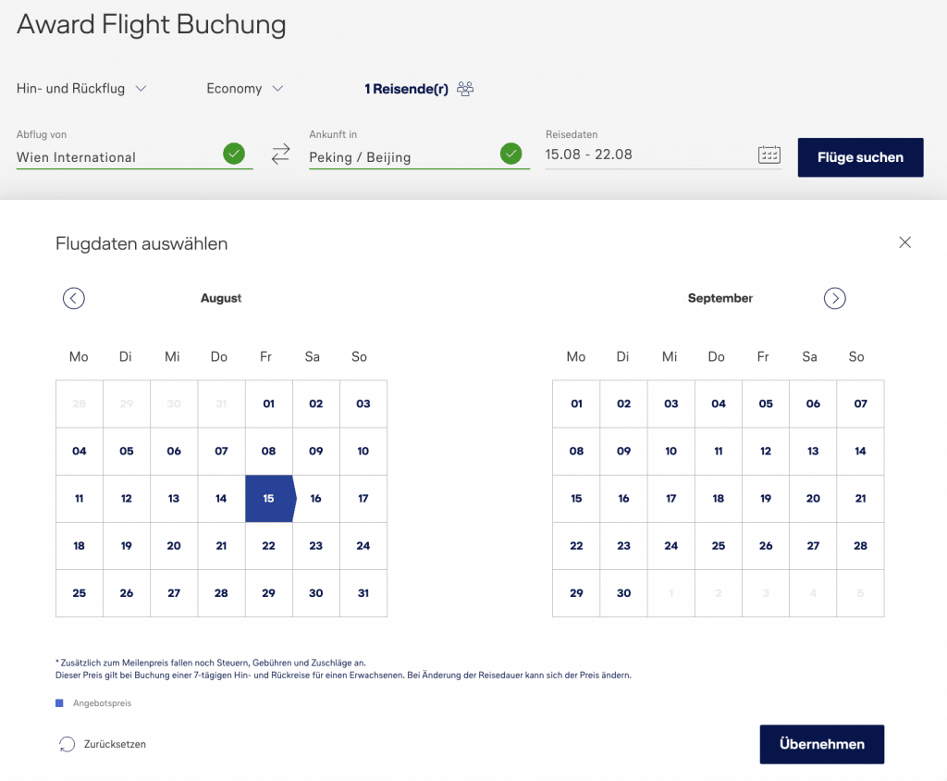Select highlighted August 15 date cell
947x781 pixels.
[268, 499]
